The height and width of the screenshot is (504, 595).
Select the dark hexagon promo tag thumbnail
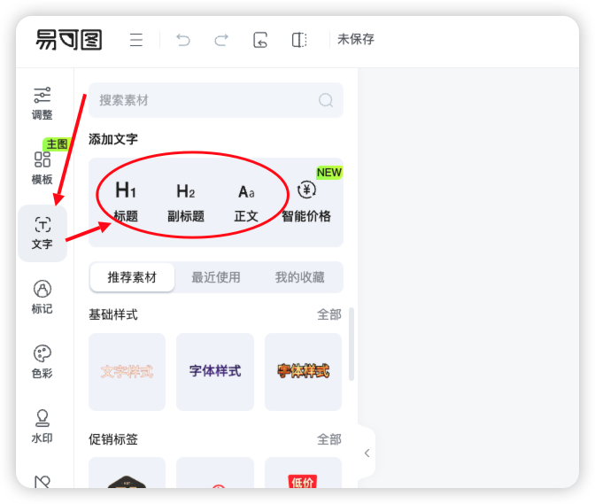pos(127,473)
